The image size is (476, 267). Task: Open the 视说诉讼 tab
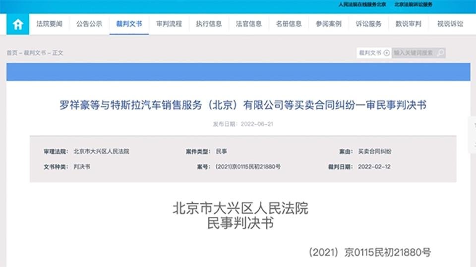pyautogui.click(x=450, y=24)
